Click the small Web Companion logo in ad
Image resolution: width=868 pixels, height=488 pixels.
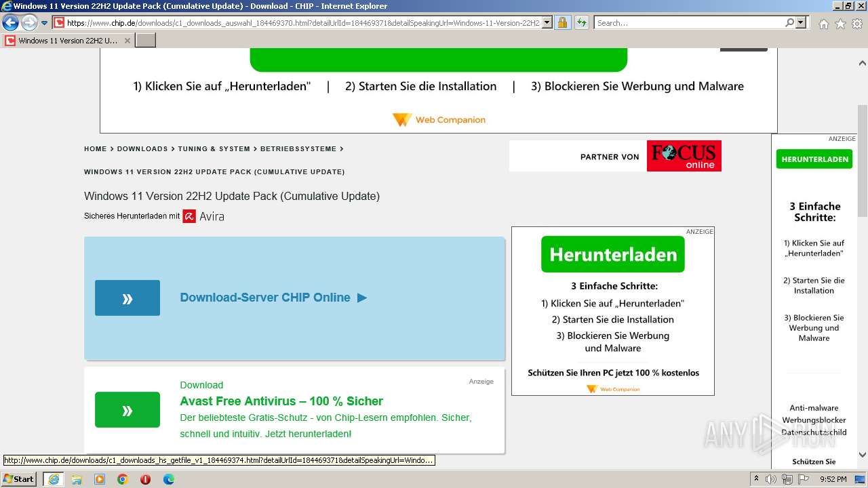coord(613,389)
